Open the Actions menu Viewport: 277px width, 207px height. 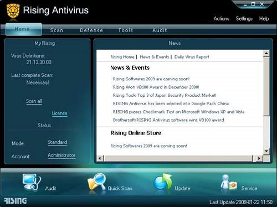[221, 19]
